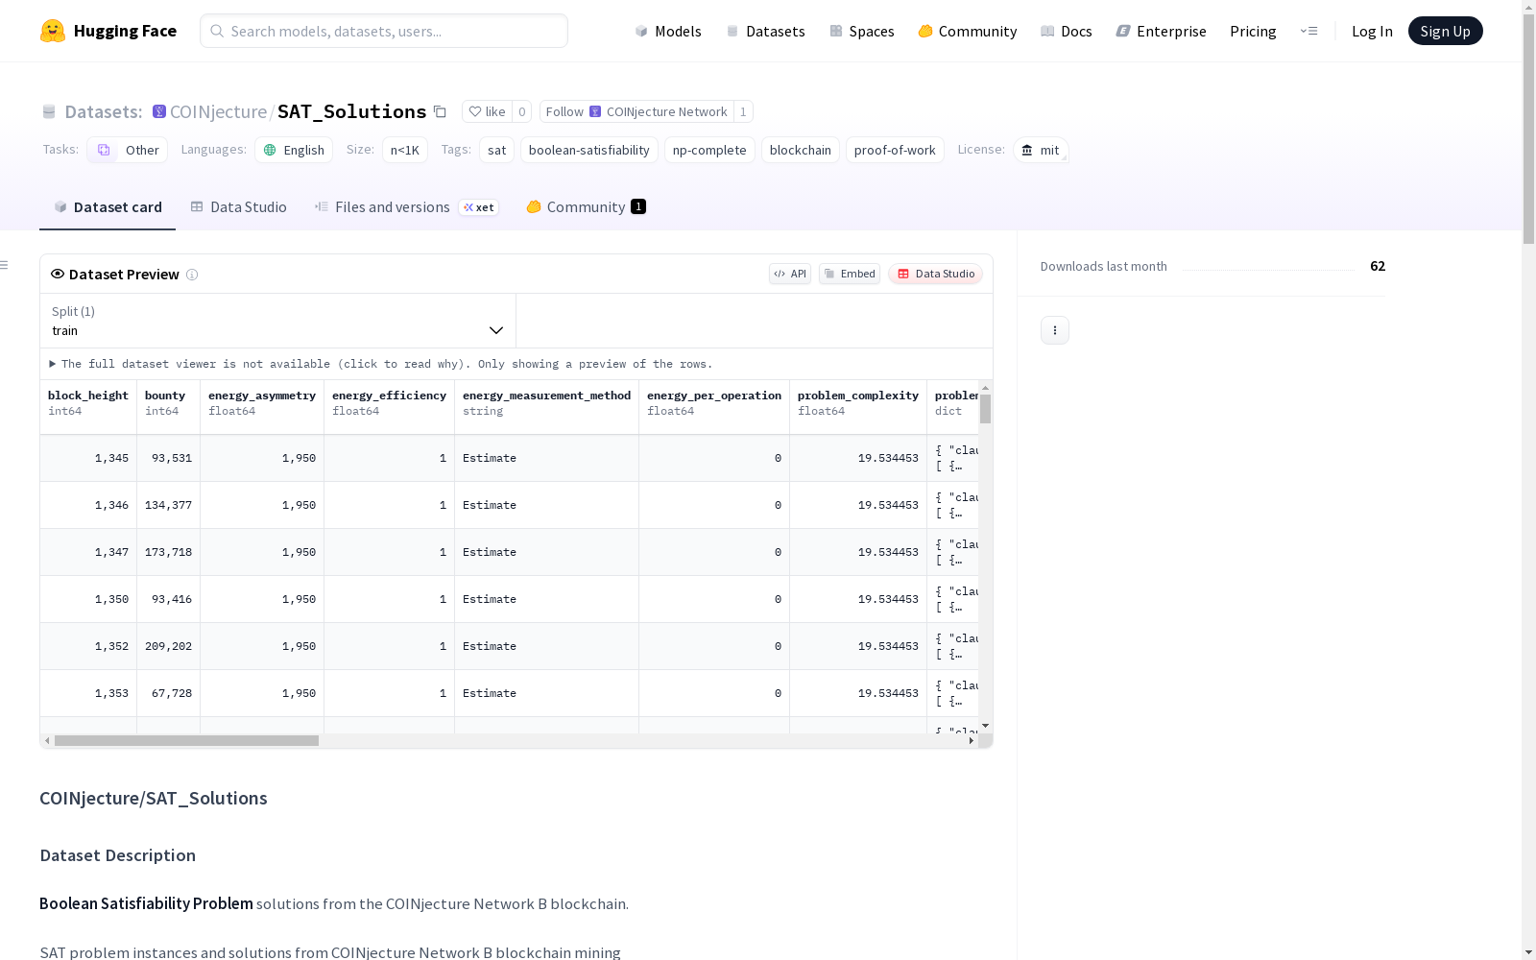This screenshot has width=1536, height=960.
Task: Open the Files and versions tab
Action: (406, 207)
